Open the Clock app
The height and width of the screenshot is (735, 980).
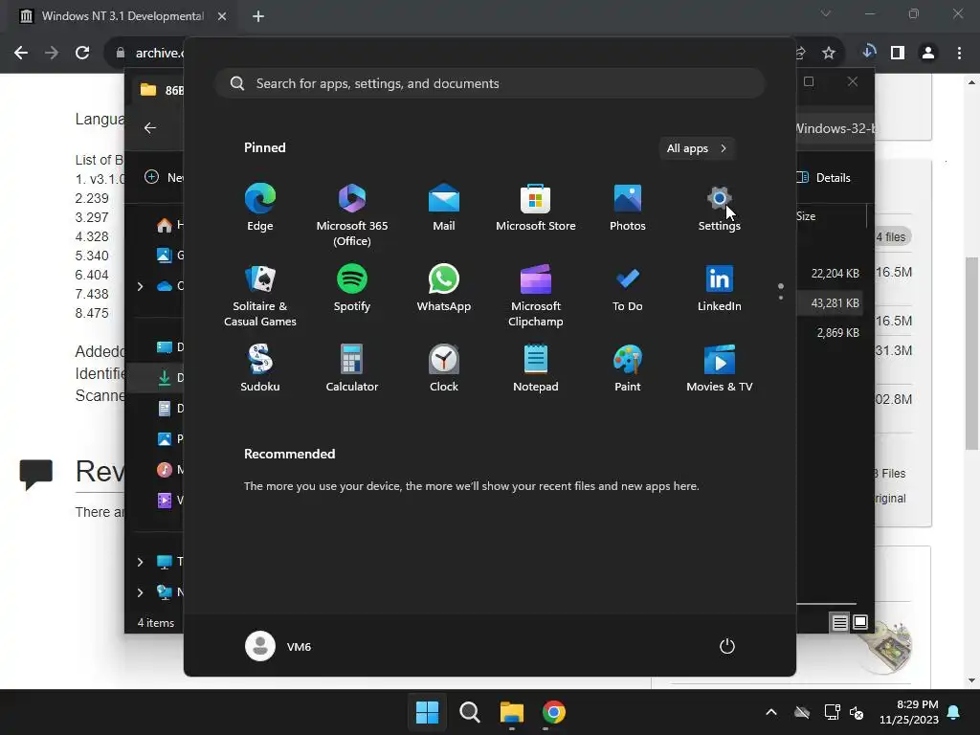pos(444,368)
